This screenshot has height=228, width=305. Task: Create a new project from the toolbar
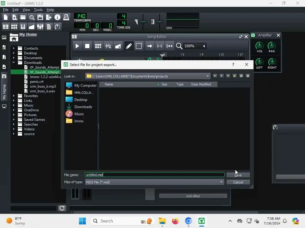[6, 18]
